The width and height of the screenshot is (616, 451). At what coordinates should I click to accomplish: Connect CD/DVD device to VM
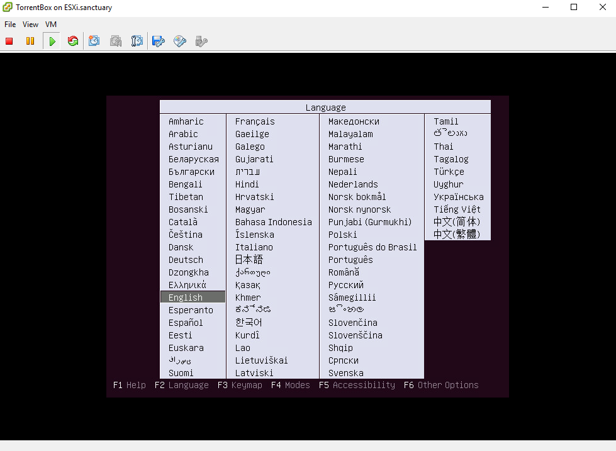pyautogui.click(x=180, y=42)
